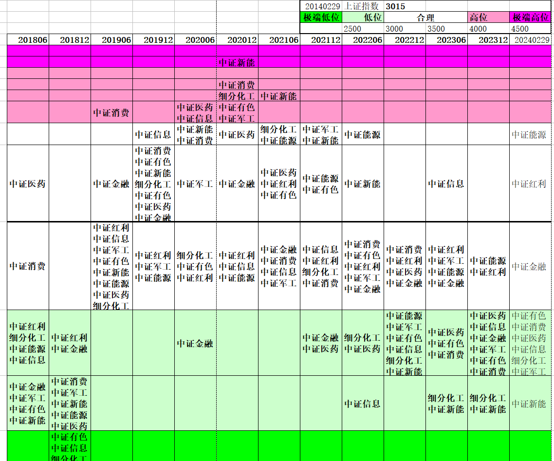The image size is (554, 461).
Task: Select 中证信息 in the 201912 white row
Action: (x=153, y=134)
